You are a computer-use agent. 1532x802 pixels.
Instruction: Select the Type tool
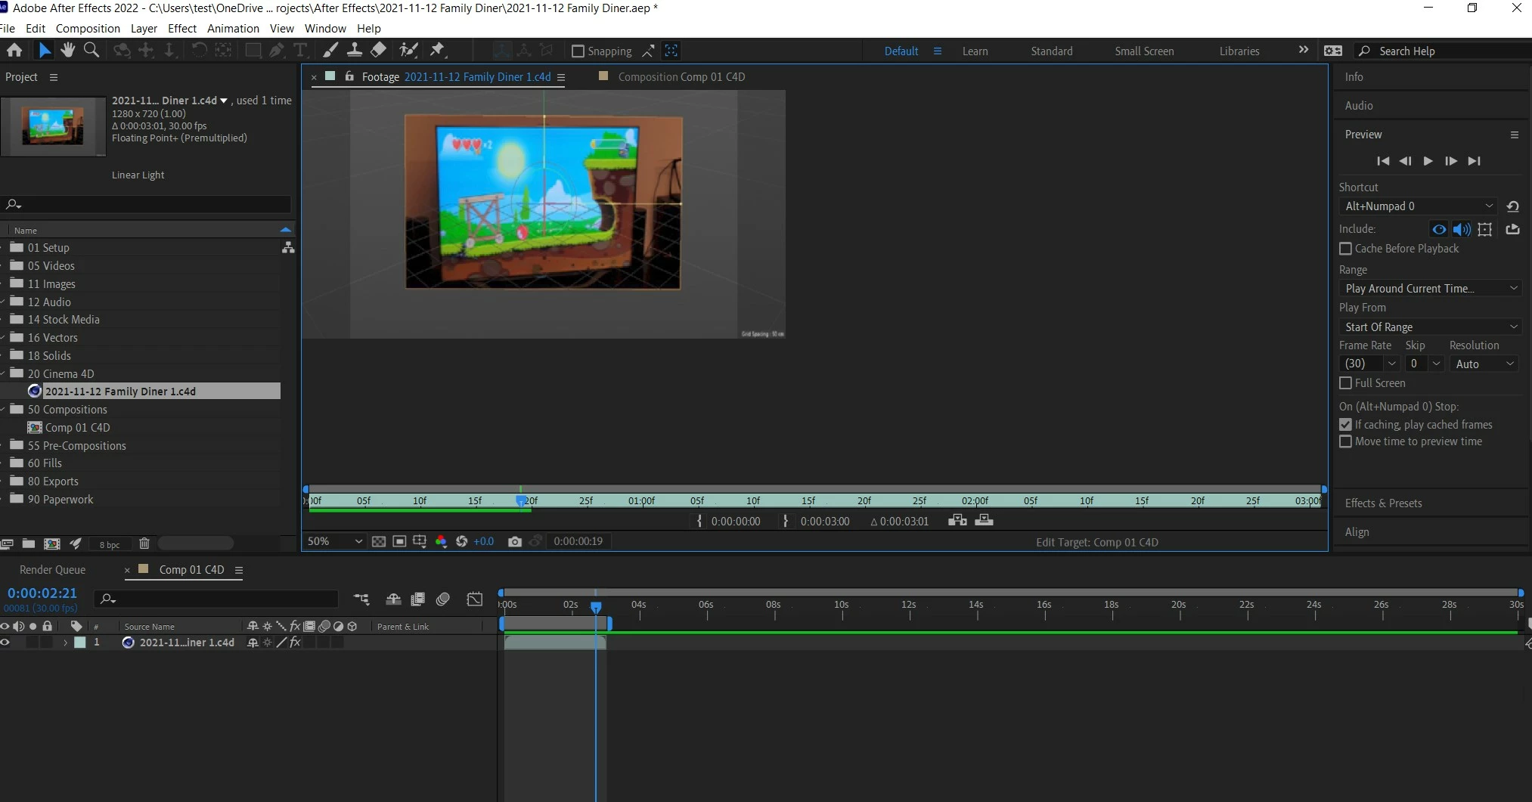click(300, 50)
